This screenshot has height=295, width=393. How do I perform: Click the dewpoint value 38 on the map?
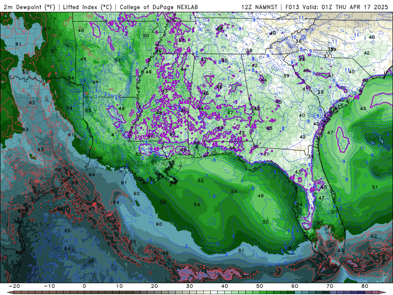point(249,51)
